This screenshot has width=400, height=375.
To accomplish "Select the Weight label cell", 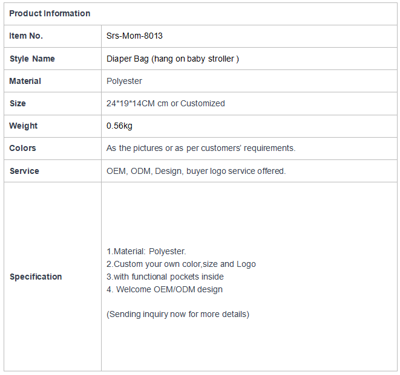I will (53, 126).
